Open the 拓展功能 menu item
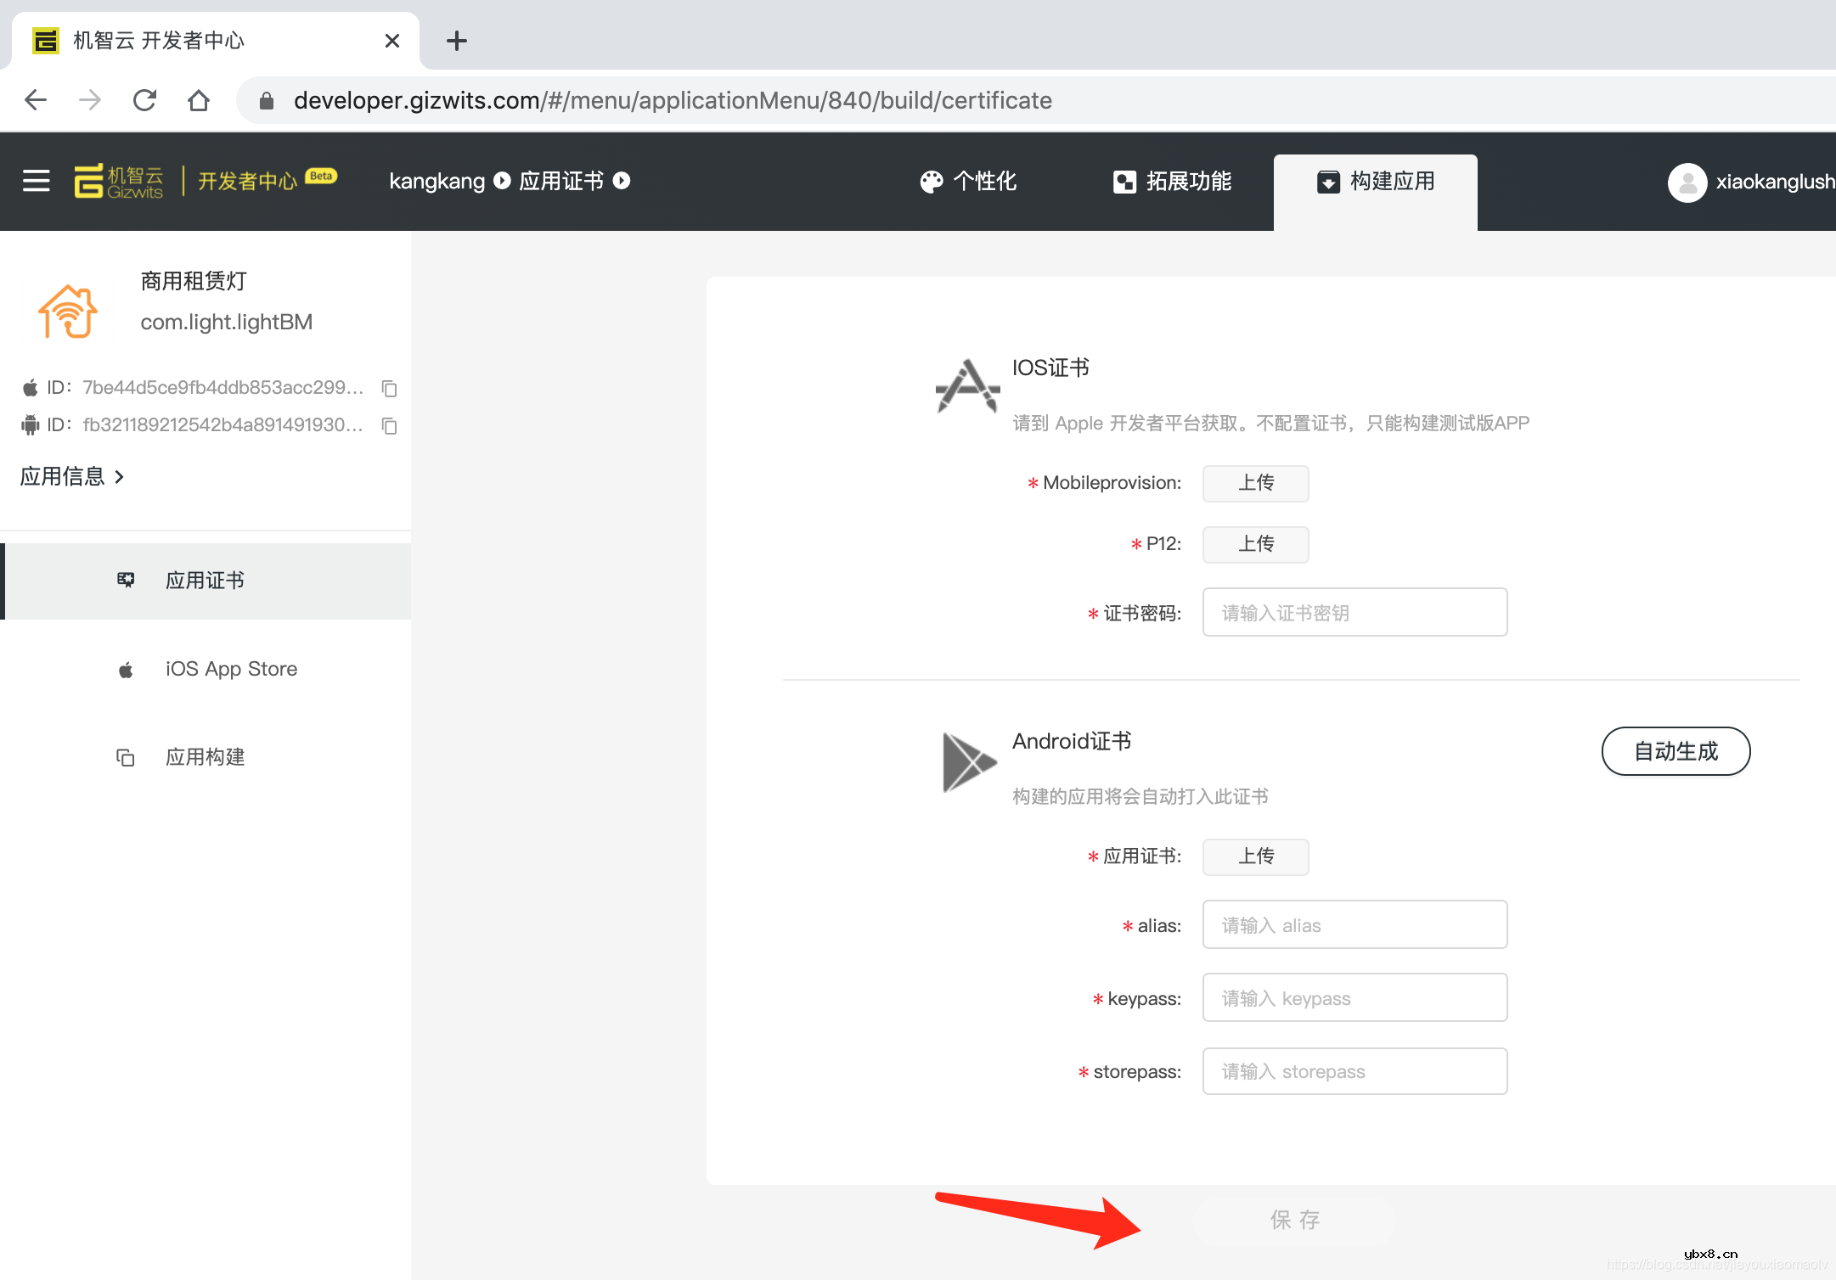 click(1172, 182)
